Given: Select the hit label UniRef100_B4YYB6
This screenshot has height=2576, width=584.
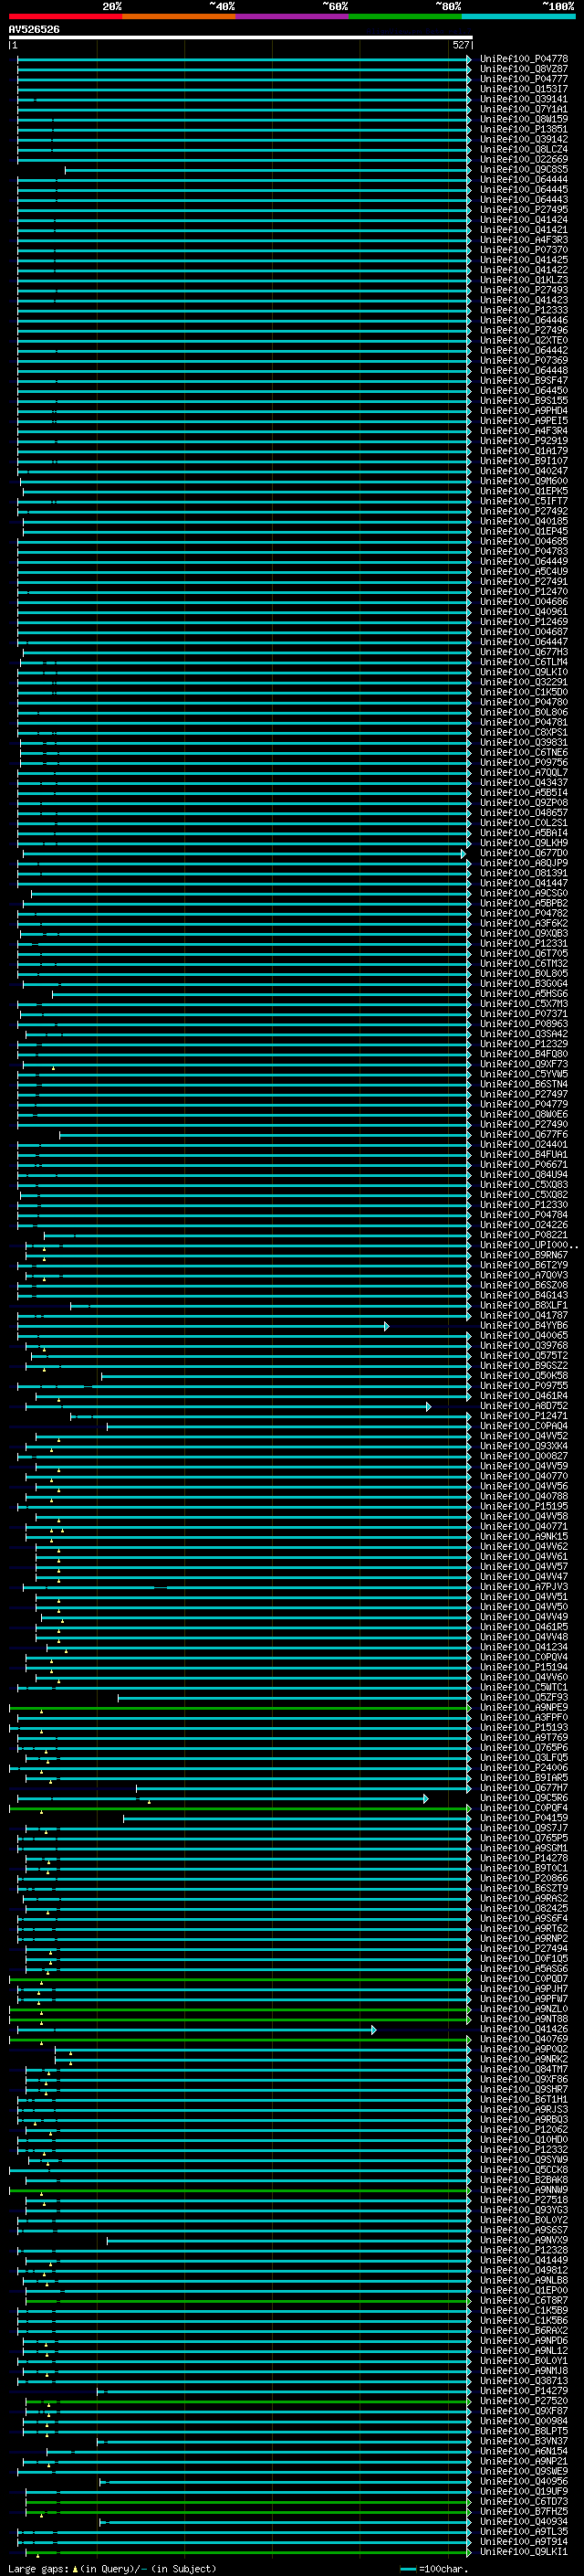Looking at the screenshot, I should coord(524,1325).
